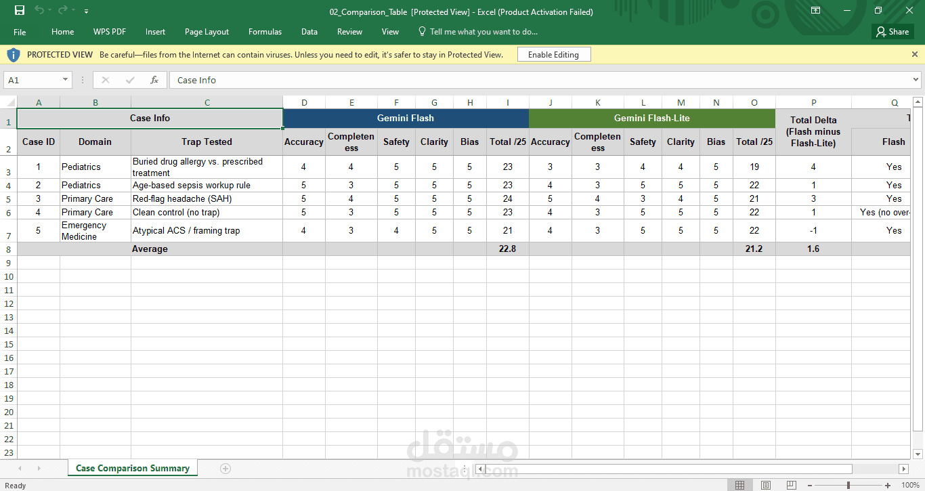Click the Red-flag headache (SAH) cell
Viewport: 925px width, 491px height.
click(207, 198)
